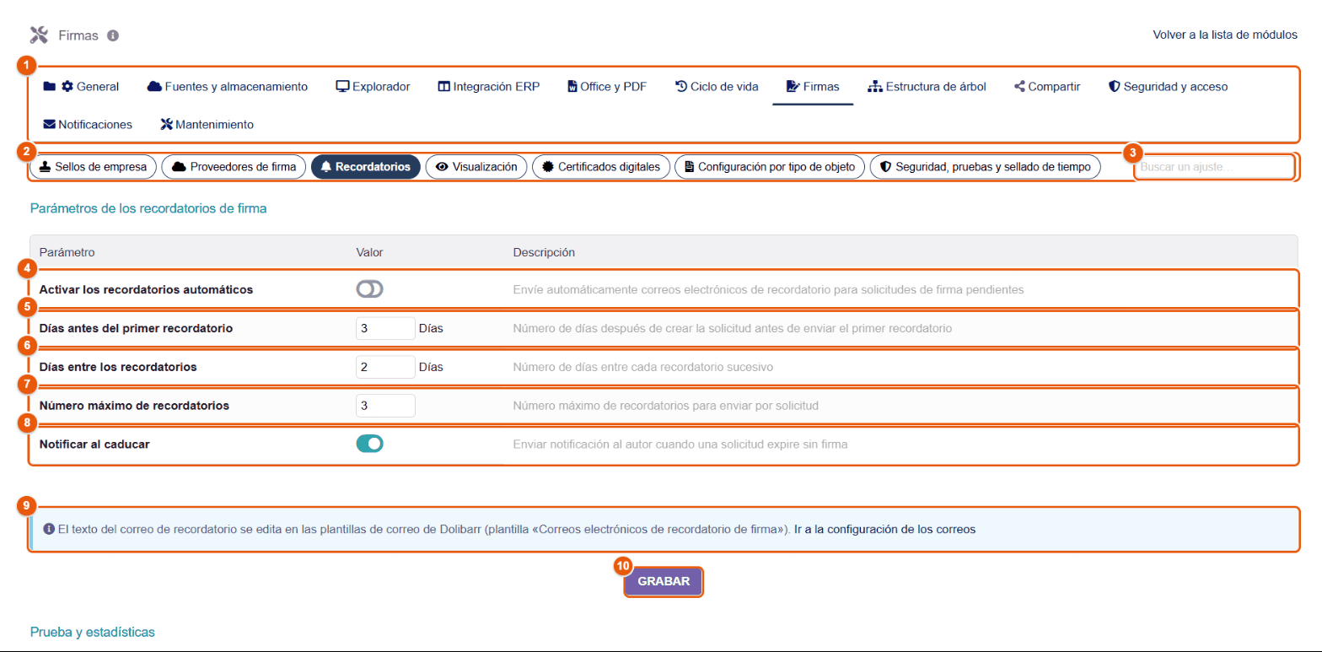Switch to Fuentes y almacenamiento tab
Viewport: 1322px width, 652px height.
pyautogui.click(x=227, y=86)
